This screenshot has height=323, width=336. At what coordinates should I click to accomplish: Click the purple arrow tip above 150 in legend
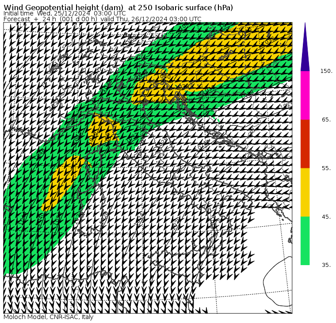[x=305, y=47]
